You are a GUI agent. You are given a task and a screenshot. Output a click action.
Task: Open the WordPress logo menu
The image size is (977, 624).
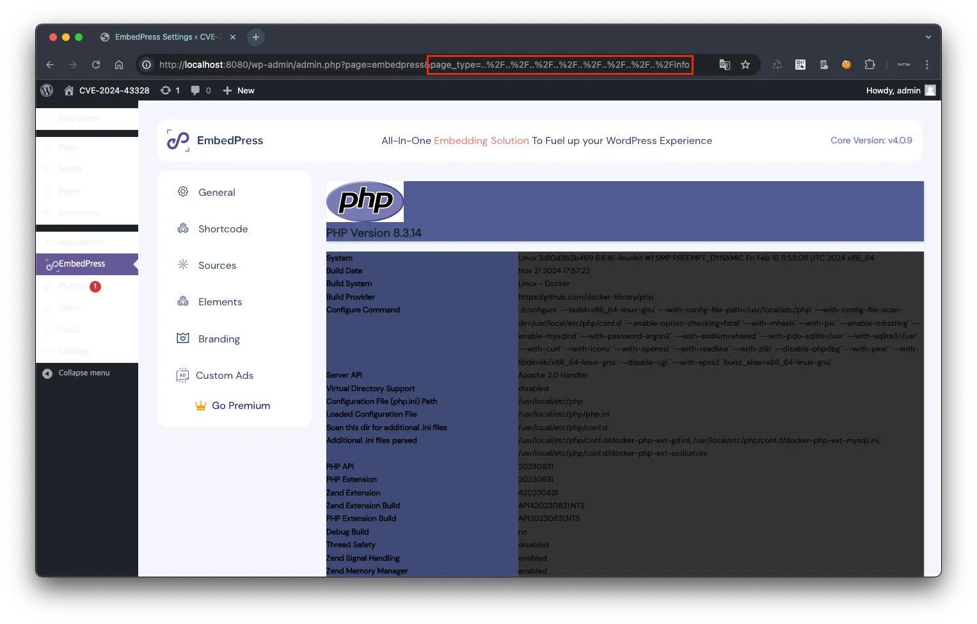click(47, 91)
